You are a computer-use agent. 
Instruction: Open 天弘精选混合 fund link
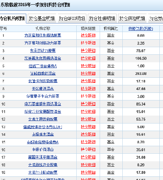tap(43, 89)
